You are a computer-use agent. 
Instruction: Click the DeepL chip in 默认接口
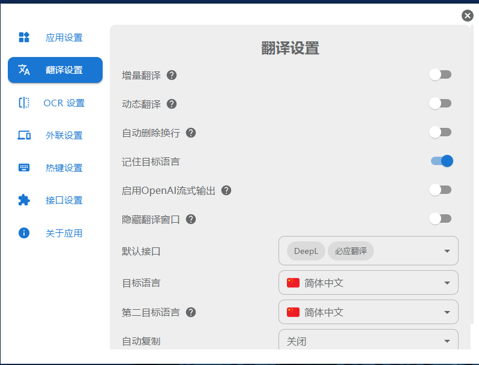pyautogui.click(x=306, y=251)
